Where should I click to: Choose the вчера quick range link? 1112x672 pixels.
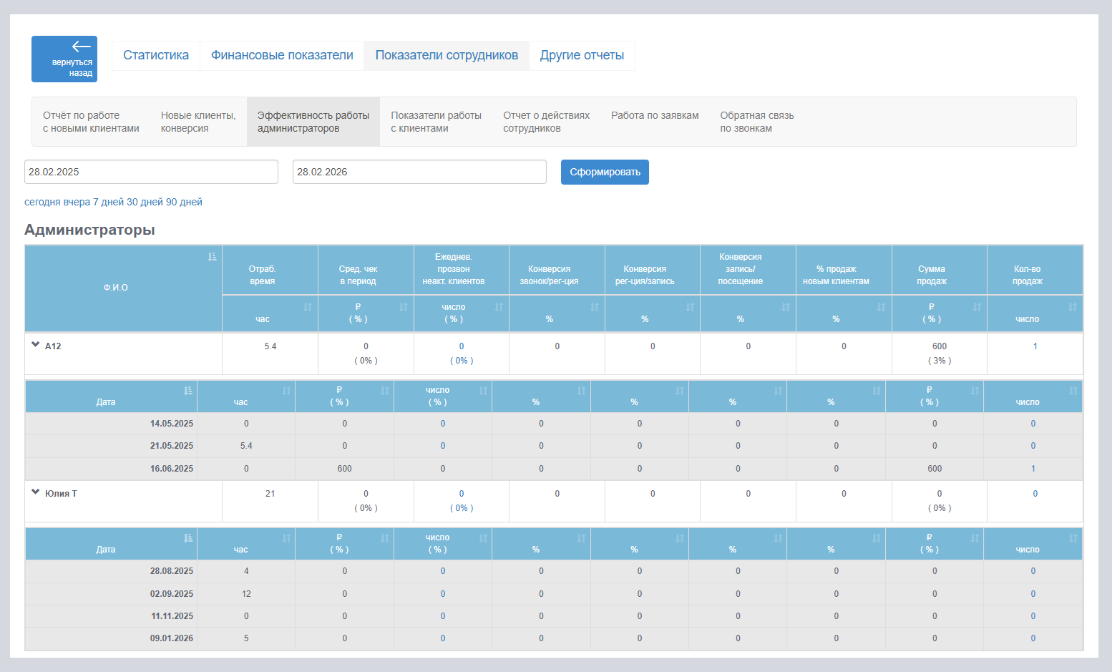tap(77, 202)
